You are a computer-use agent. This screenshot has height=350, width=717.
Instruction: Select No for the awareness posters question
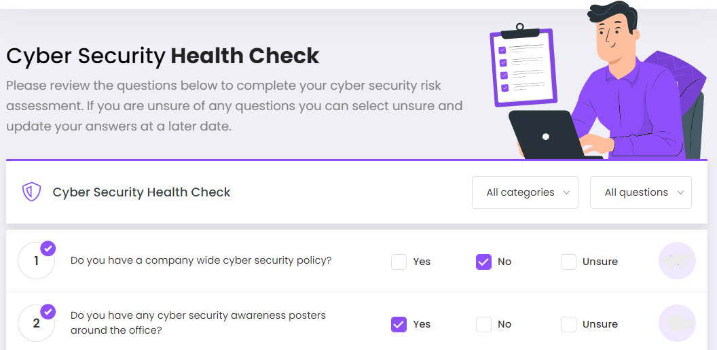pyautogui.click(x=483, y=324)
